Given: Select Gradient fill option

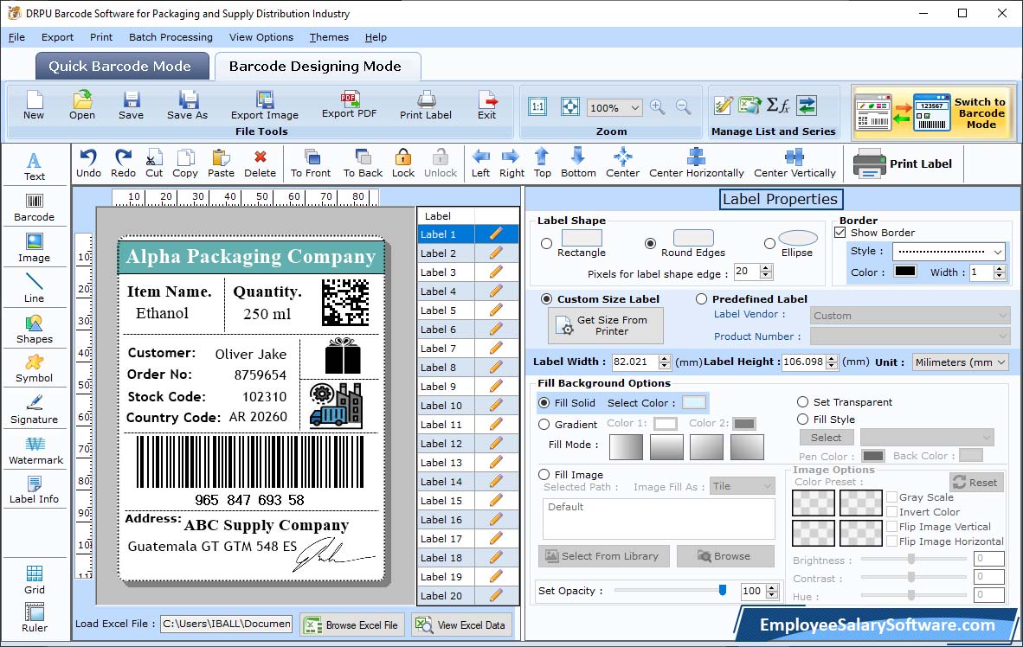Looking at the screenshot, I should 544,424.
